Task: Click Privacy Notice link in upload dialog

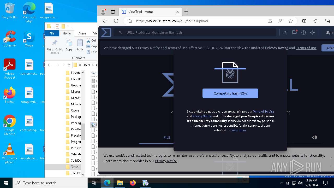Action: (202, 116)
